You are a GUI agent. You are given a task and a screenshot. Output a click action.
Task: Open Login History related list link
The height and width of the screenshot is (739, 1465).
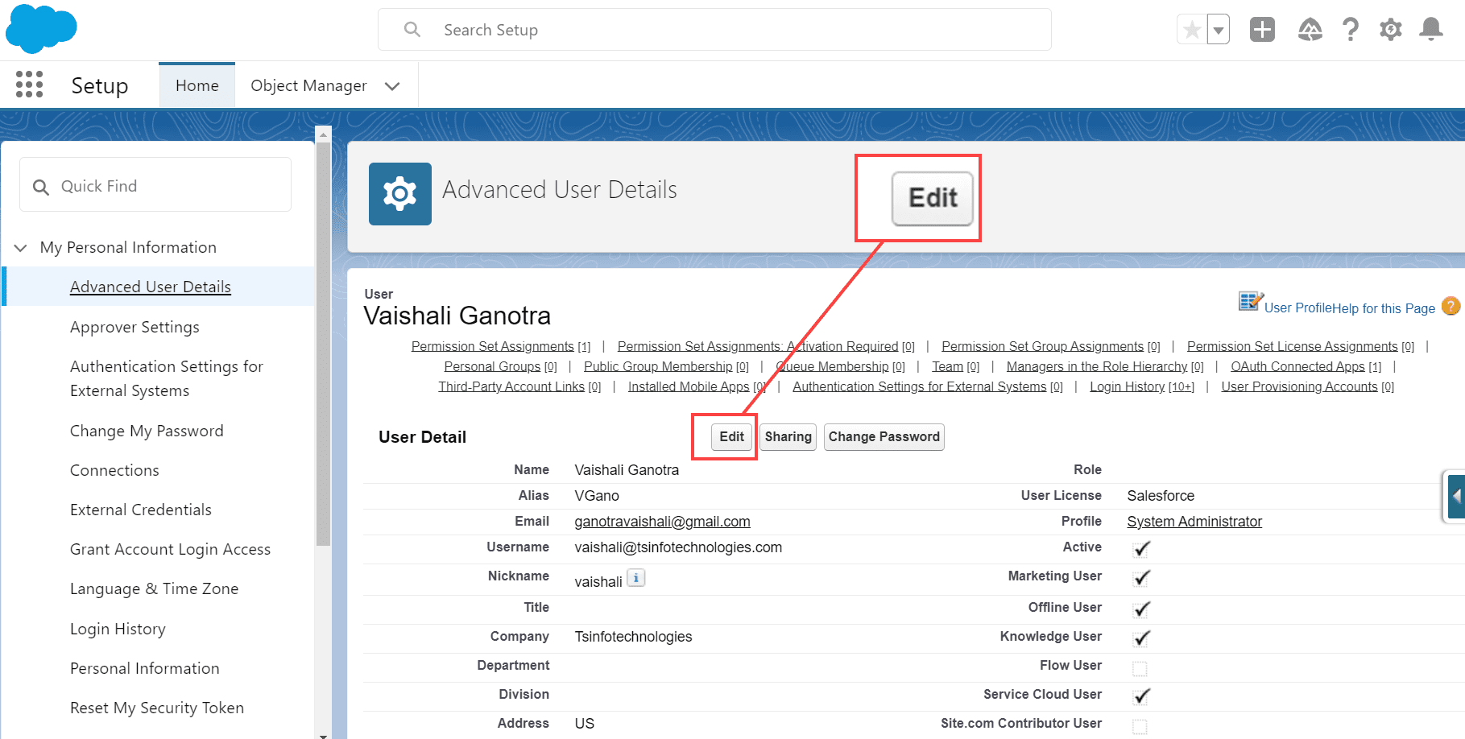click(1127, 386)
